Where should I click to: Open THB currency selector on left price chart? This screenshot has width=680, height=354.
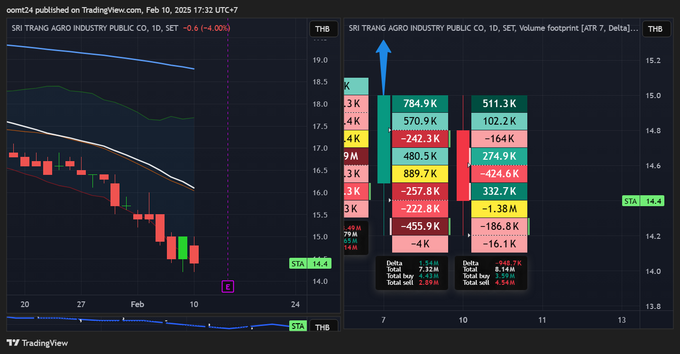[x=323, y=29]
